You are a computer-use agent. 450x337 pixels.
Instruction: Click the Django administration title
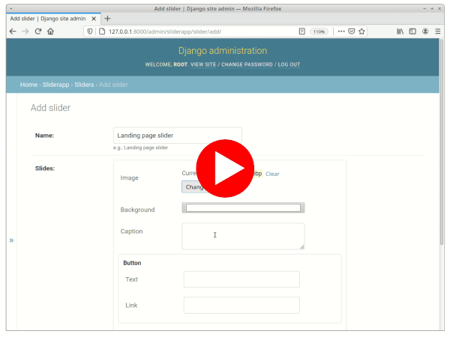[223, 51]
